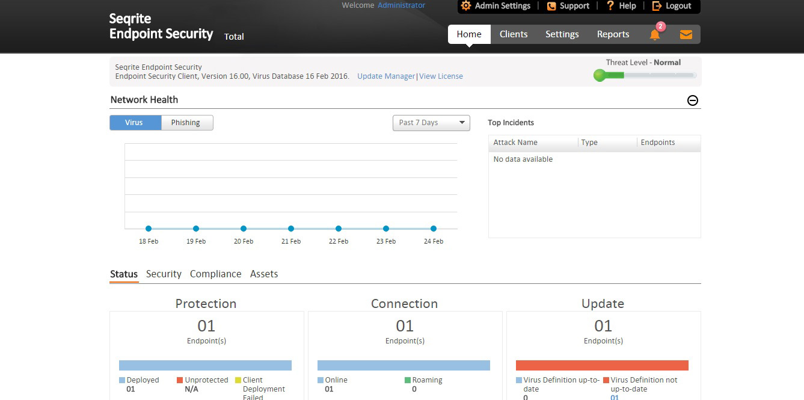Open the Clients tab
Viewport: 804px width, 400px height.
pyautogui.click(x=514, y=34)
